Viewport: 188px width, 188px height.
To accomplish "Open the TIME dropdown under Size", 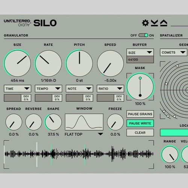I will point(17,89).
